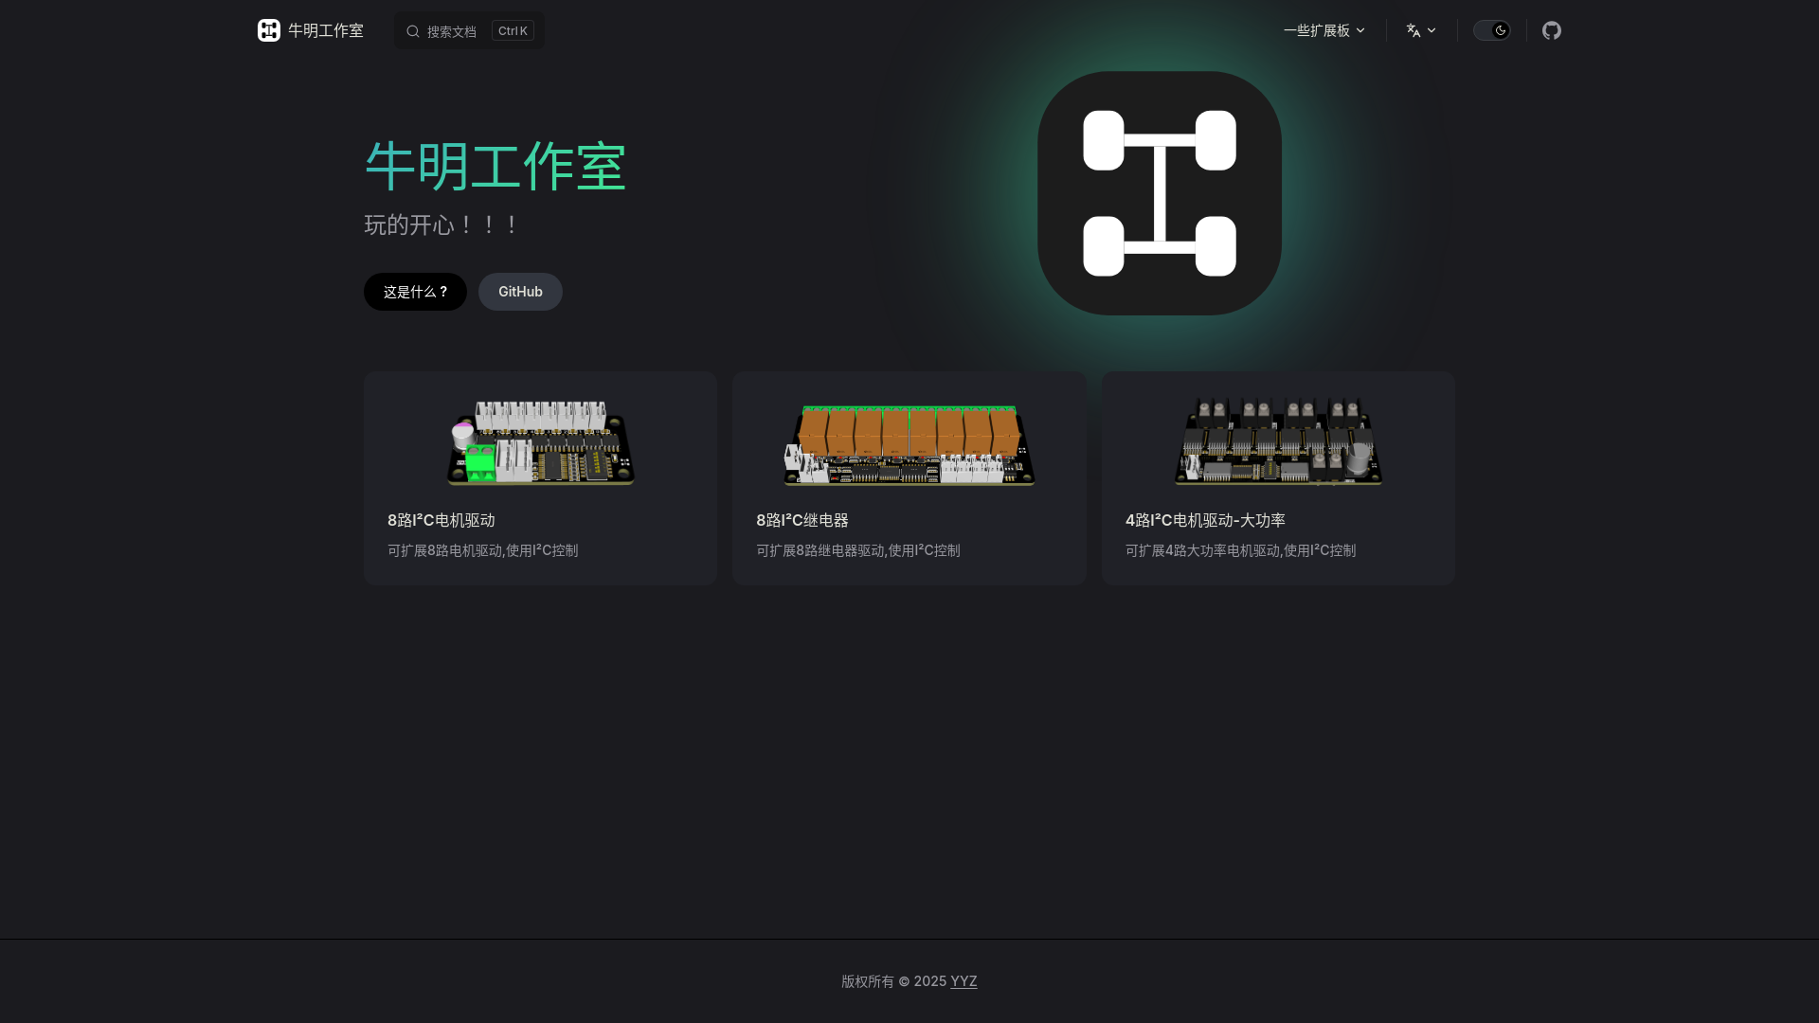Click the 牛明工作室 logo icon in navbar
Image resolution: width=1819 pixels, height=1023 pixels.
[x=269, y=30]
